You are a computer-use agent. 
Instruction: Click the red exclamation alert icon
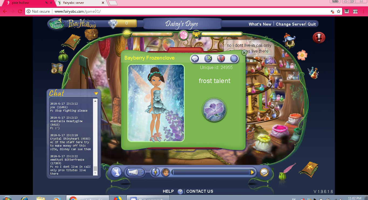click(319, 38)
